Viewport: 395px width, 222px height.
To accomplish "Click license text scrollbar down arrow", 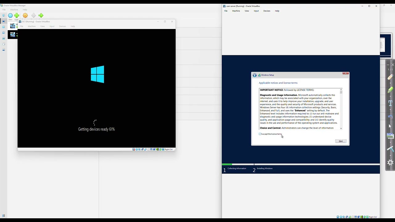I will pos(341,128).
